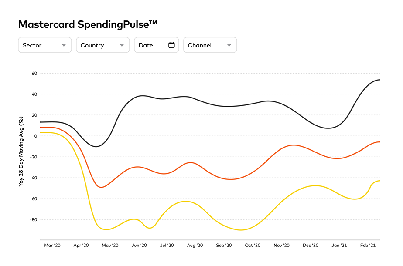The width and height of the screenshot is (403, 266).
Task: Click the Mastercard SpendingPulse title
Action: [88, 24]
